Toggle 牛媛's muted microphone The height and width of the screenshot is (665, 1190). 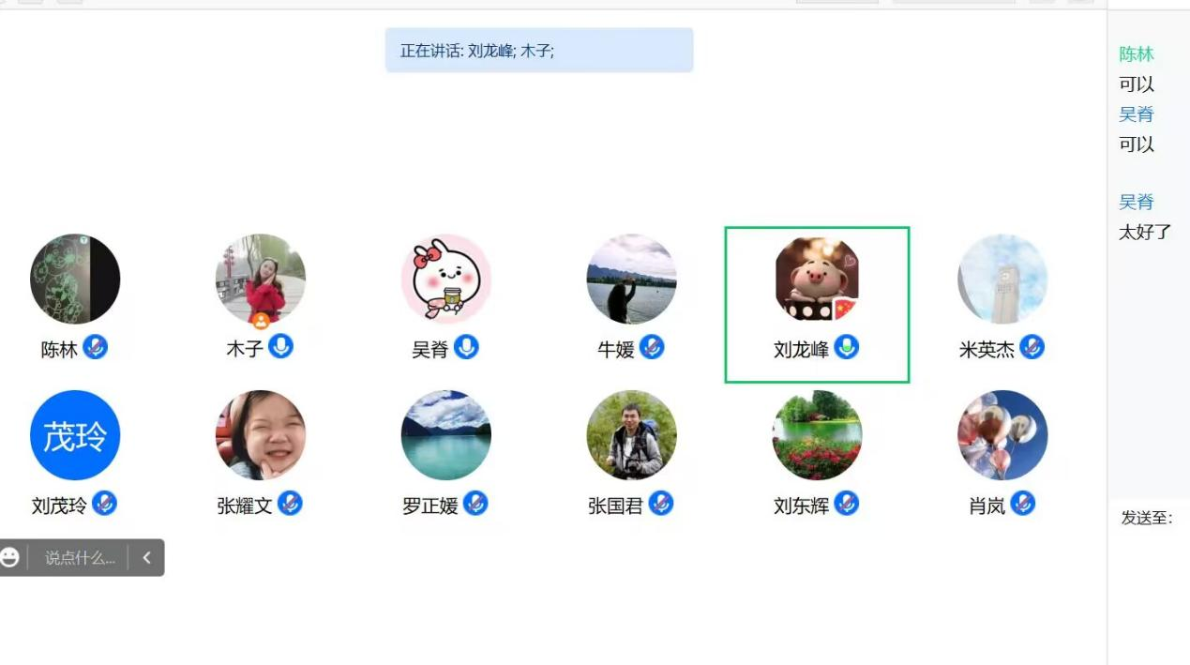point(652,347)
